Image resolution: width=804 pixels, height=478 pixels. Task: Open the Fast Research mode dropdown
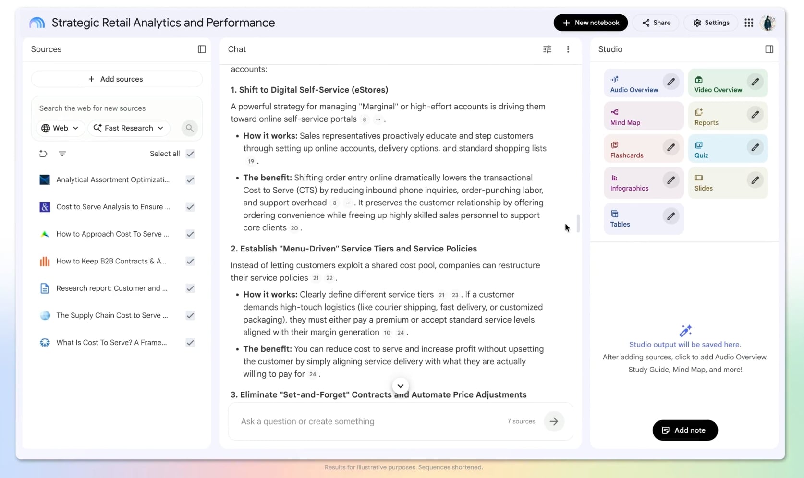tap(129, 128)
